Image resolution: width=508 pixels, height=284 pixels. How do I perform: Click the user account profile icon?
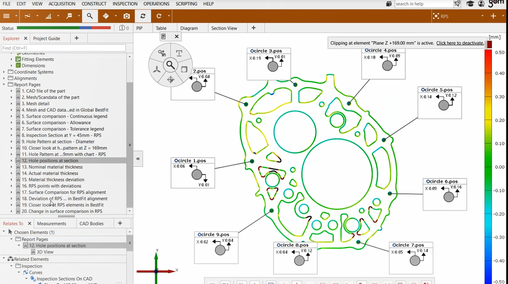[481, 4]
